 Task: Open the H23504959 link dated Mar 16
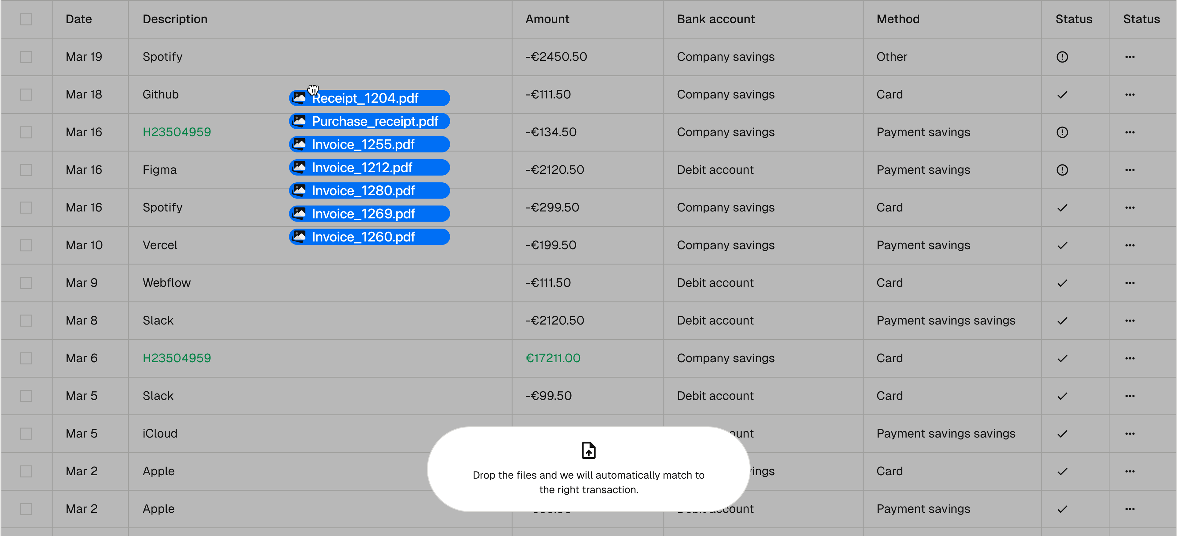click(x=176, y=132)
